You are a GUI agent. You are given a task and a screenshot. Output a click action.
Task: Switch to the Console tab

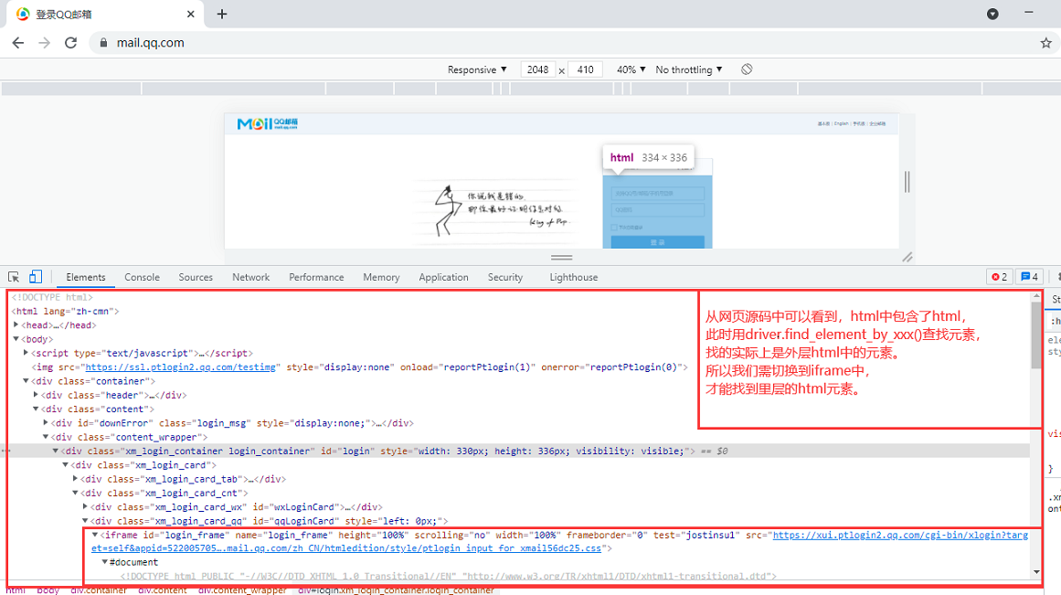142,277
